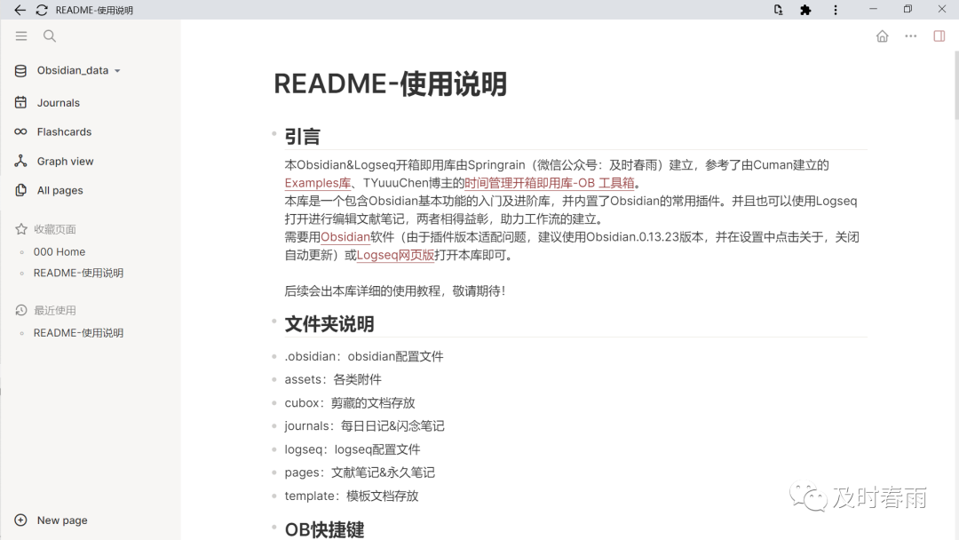Click the pages：文献笔记&永久笔记 line

[360, 472]
